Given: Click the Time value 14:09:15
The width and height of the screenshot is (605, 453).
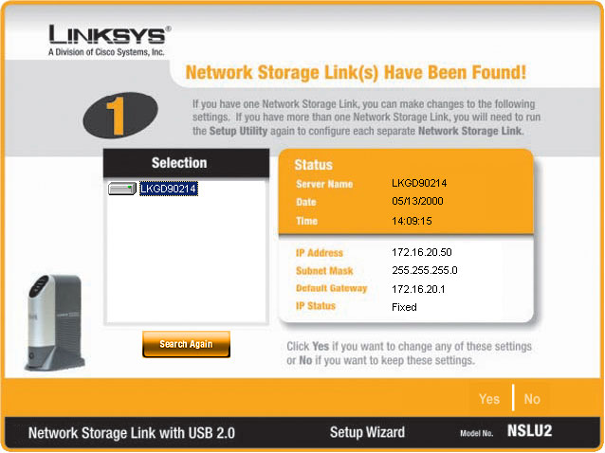Looking at the screenshot, I should (412, 221).
